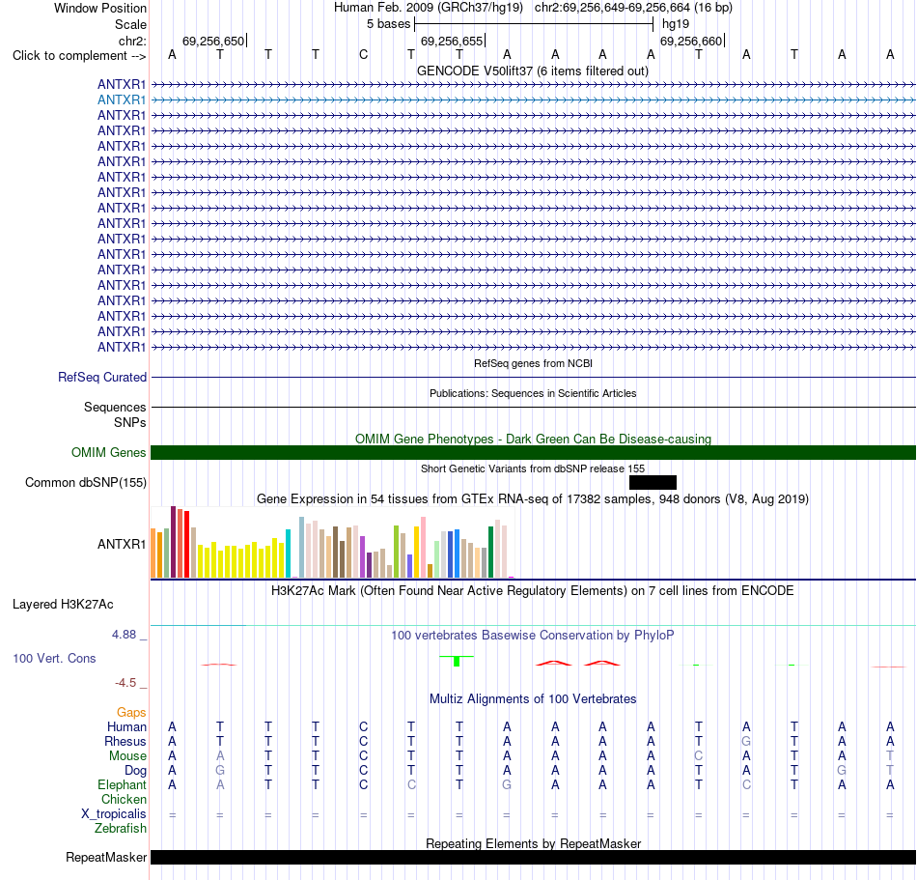
Task: Click the orange Gaps label
Action: tap(131, 712)
